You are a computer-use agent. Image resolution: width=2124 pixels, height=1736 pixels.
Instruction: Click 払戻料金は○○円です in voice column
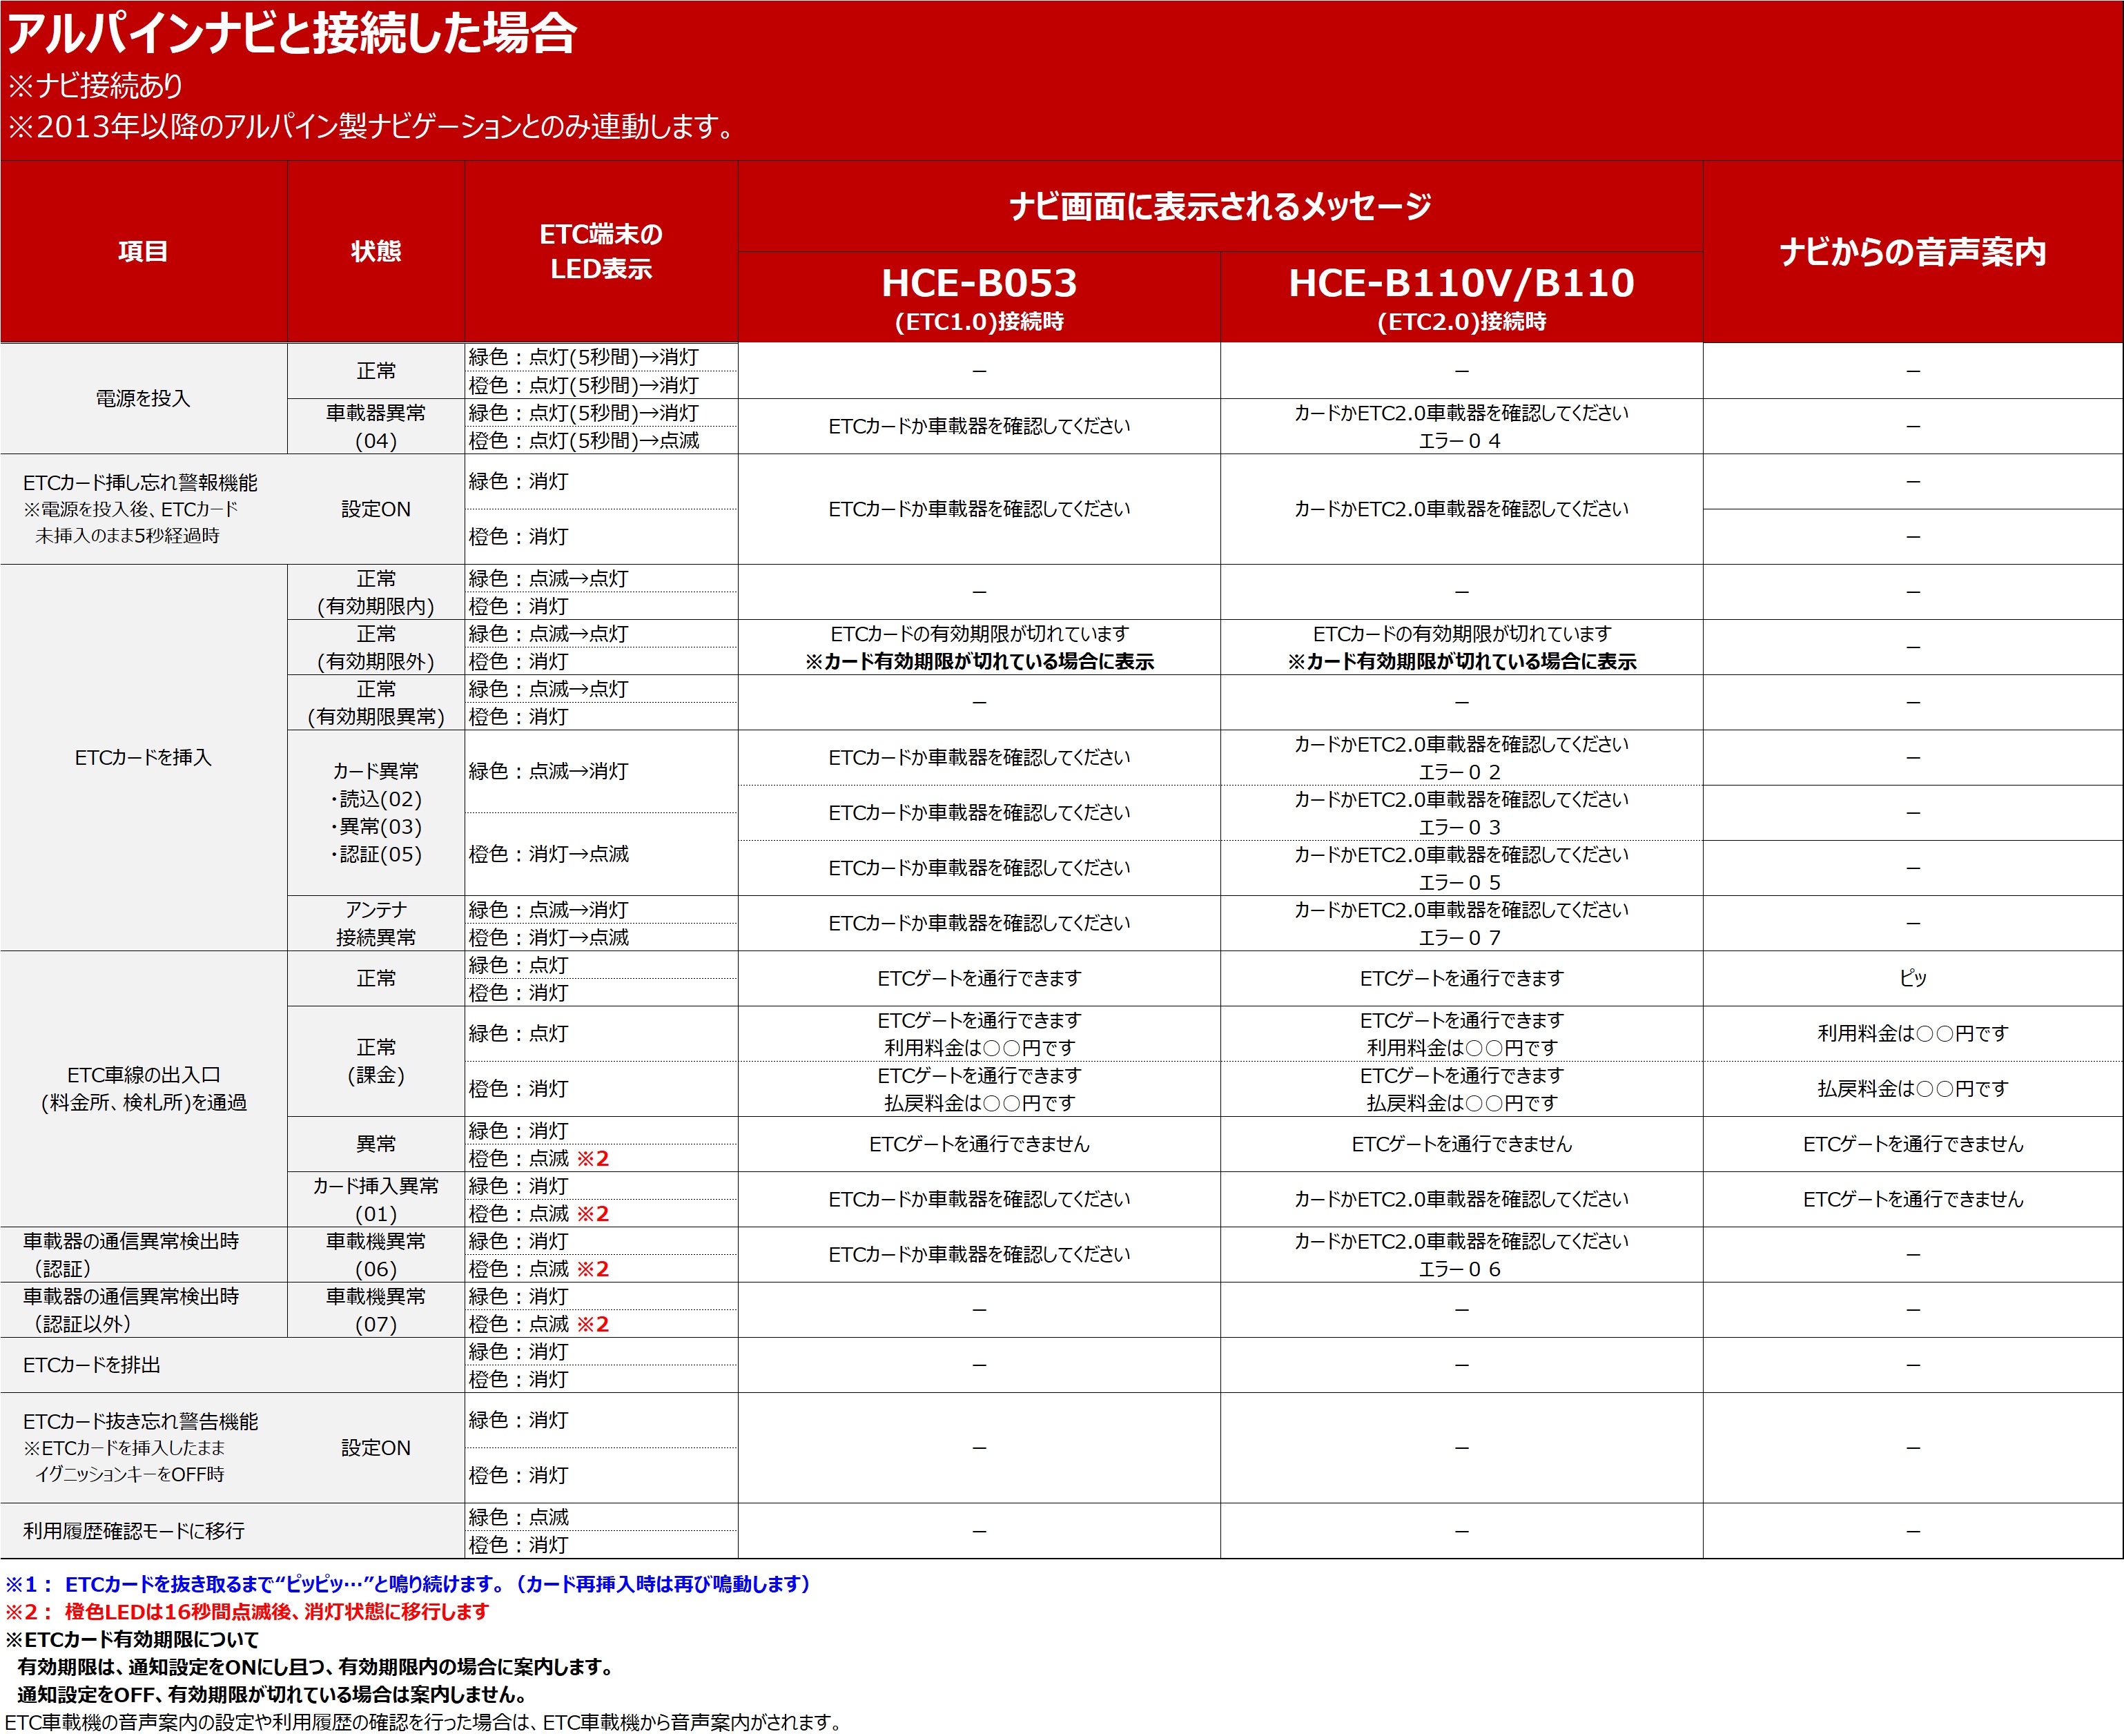1912,1089
